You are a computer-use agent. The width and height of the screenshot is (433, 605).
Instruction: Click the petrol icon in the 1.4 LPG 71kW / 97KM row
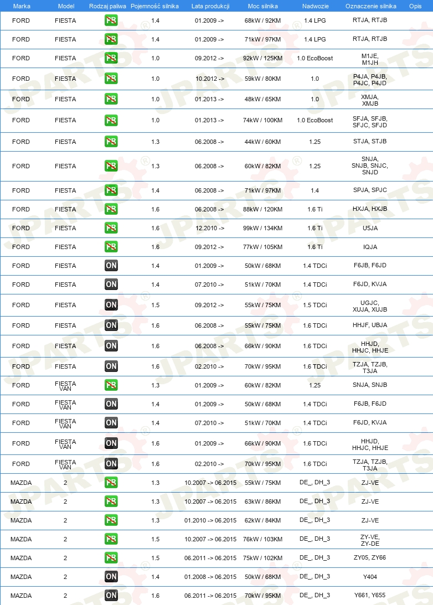pos(111,39)
